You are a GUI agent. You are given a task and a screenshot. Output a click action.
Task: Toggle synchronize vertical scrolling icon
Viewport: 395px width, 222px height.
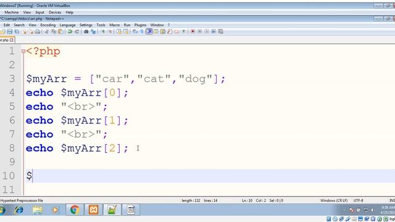(118, 31)
